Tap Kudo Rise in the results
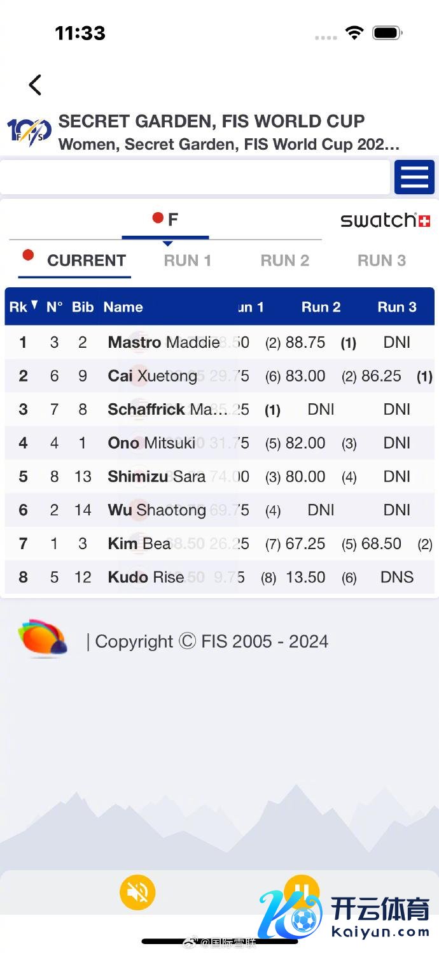The image size is (439, 953). [x=146, y=577]
